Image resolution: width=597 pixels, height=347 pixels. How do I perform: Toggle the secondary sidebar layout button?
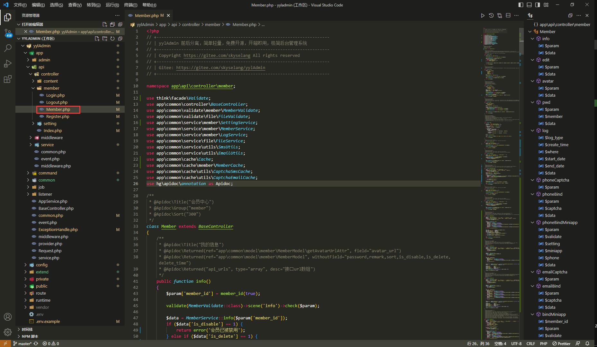coord(538,5)
